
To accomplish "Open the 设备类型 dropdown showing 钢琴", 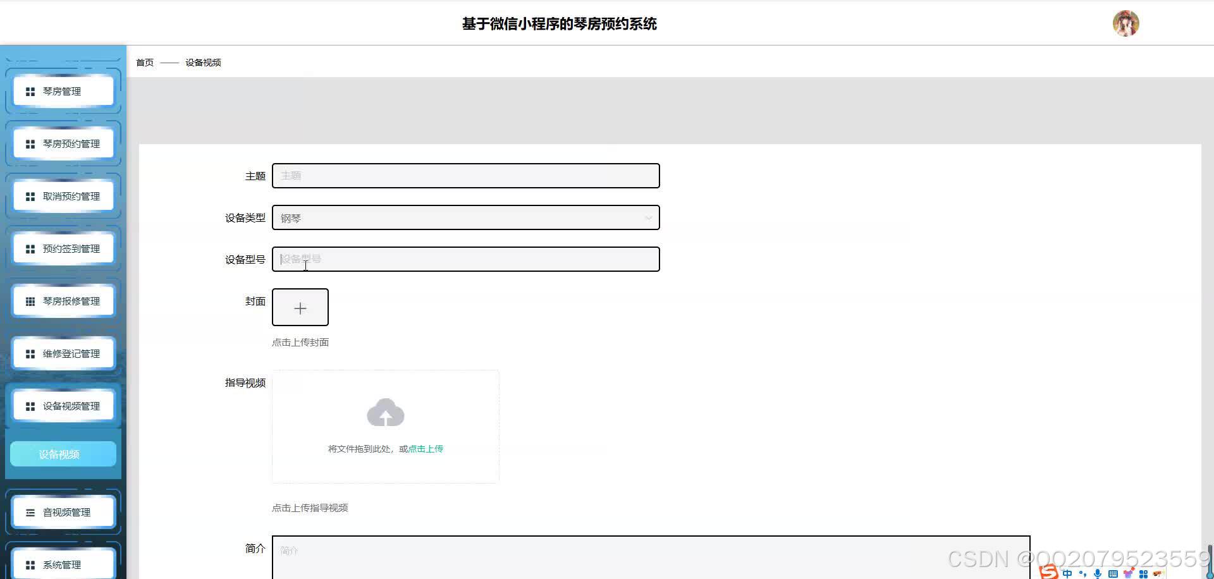I will point(465,217).
